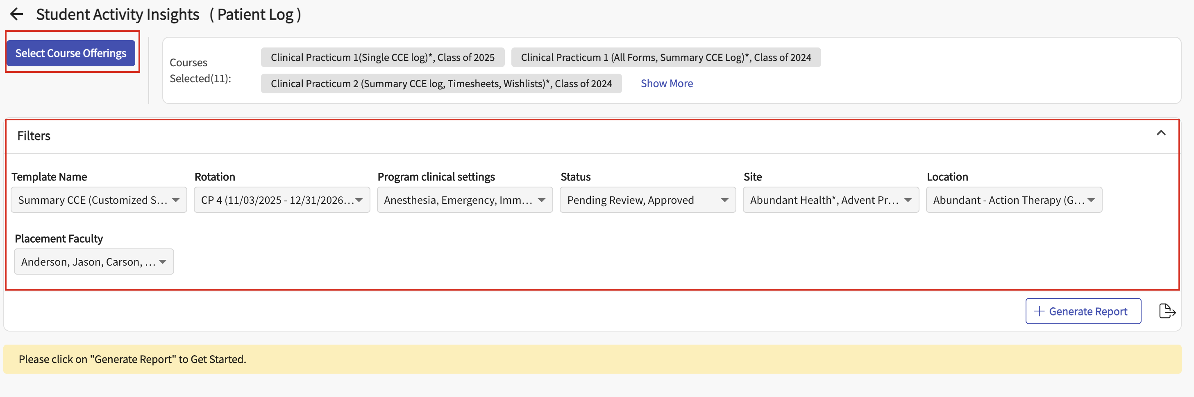Click the Select Course Offerings button
The image size is (1194, 397).
pyautogui.click(x=71, y=53)
